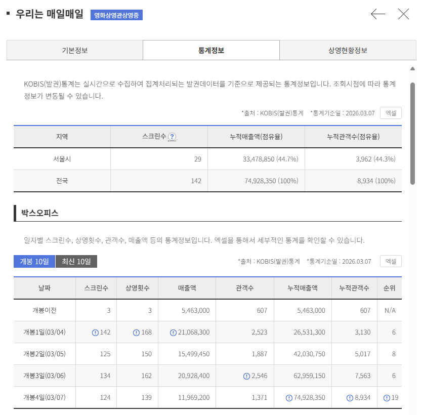Screen dimensions: 424x415
Task: Click info icon beside 2,546 audience count
Action: tap(246, 376)
